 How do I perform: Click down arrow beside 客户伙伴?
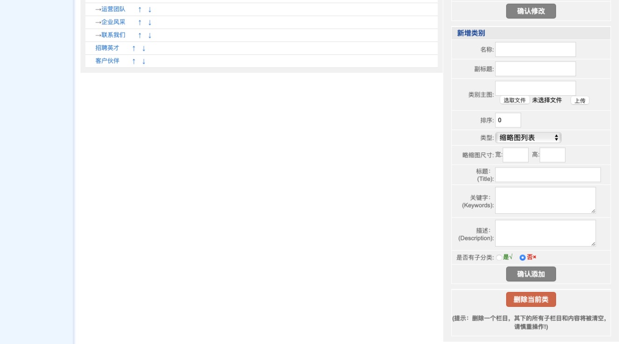click(x=144, y=62)
